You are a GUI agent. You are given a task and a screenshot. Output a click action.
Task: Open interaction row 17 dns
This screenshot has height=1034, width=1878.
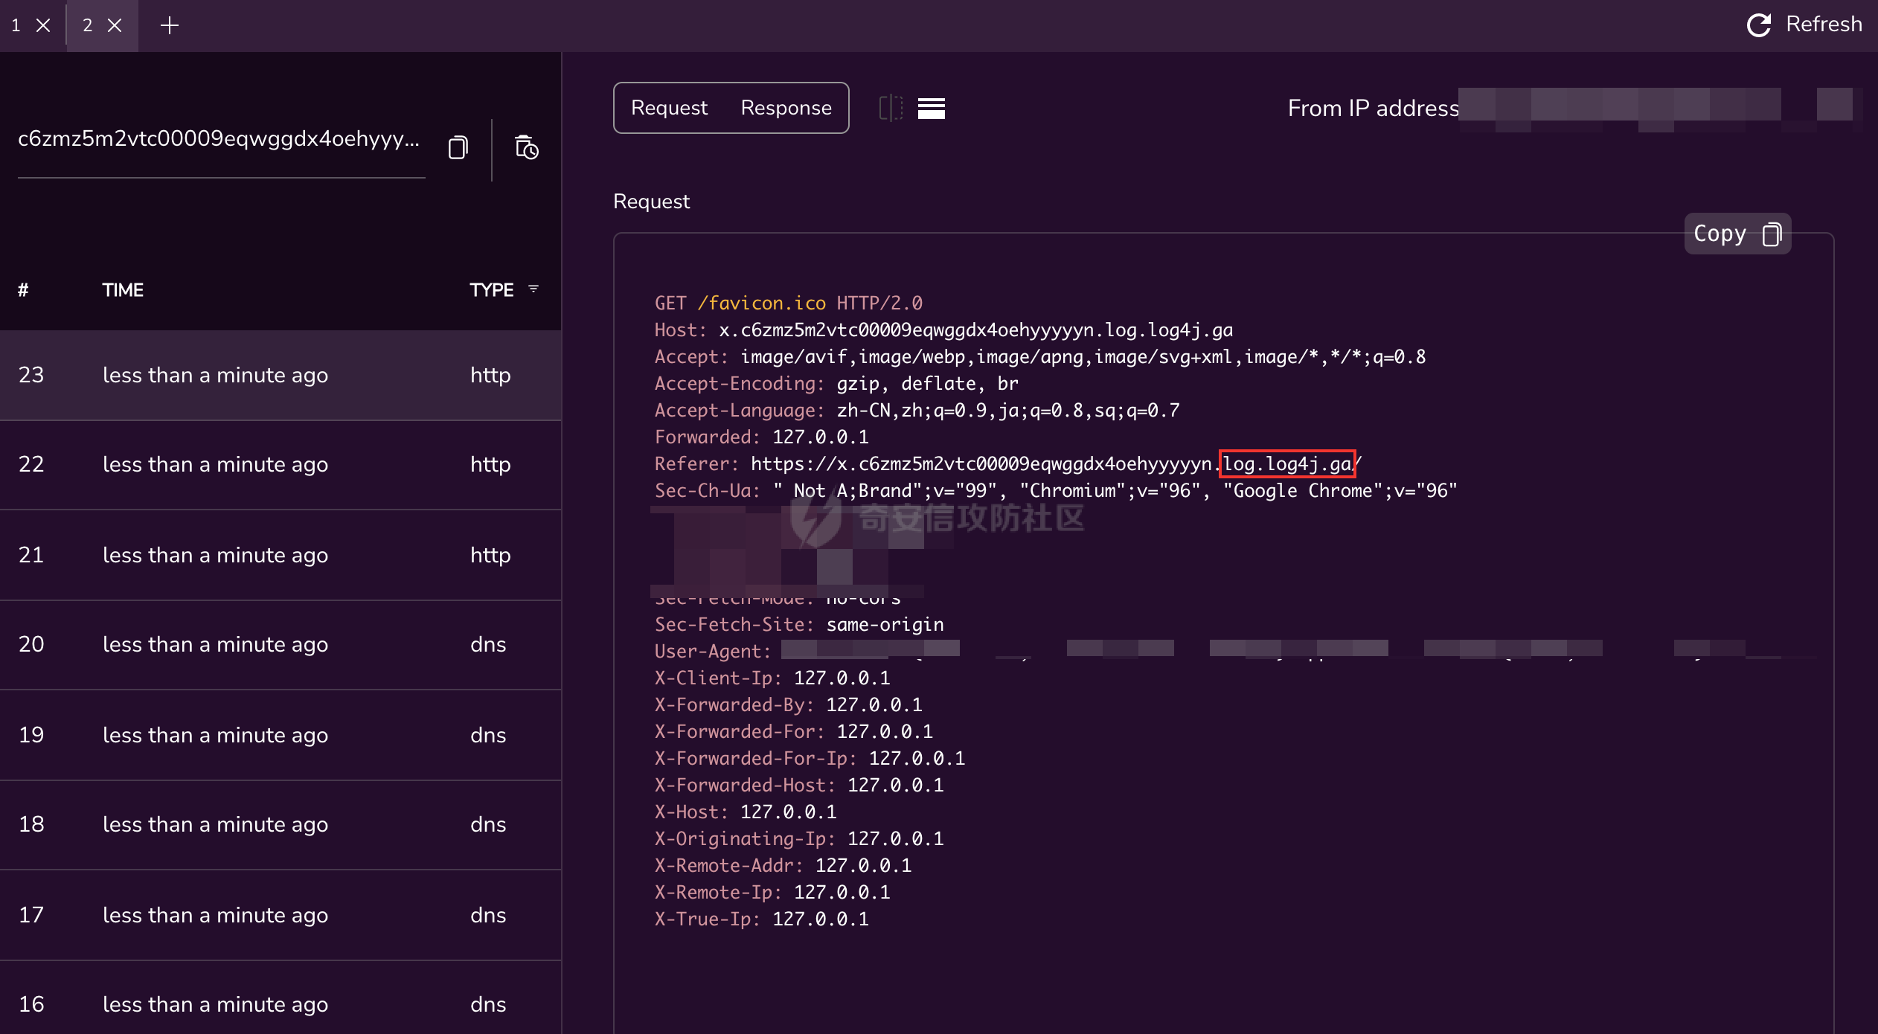[x=281, y=915]
